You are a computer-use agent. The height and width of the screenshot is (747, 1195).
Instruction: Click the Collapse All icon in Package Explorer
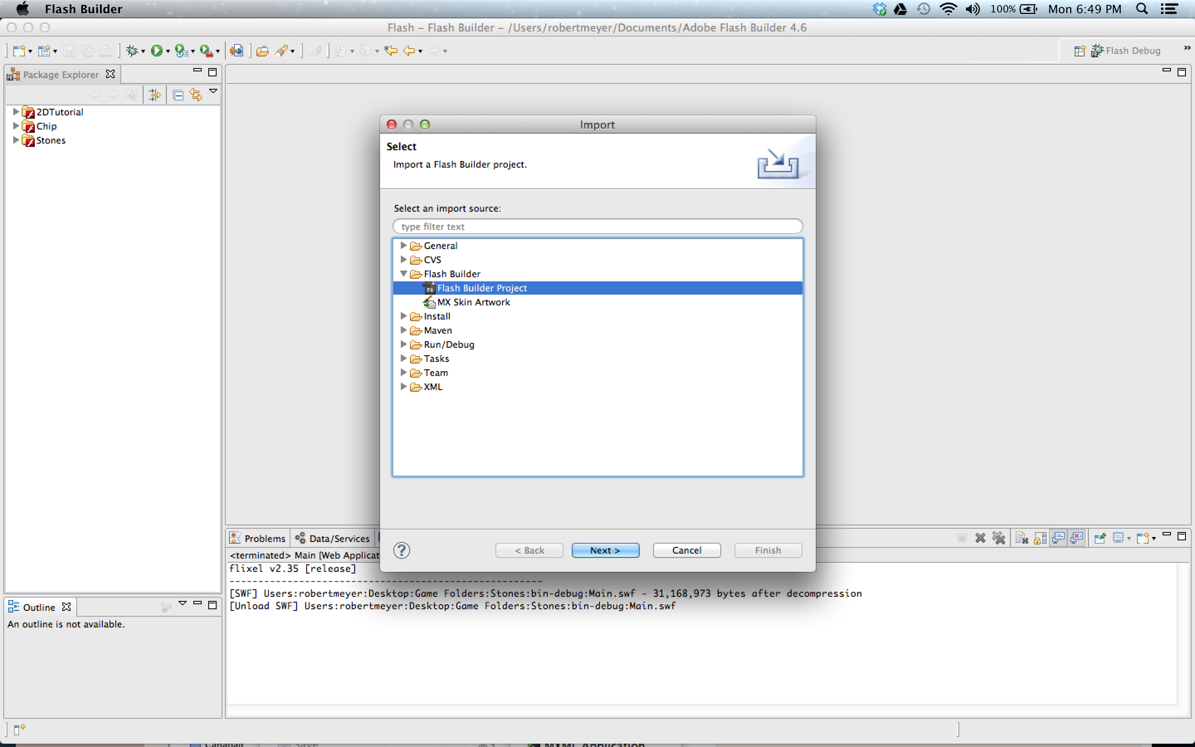(178, 95)
